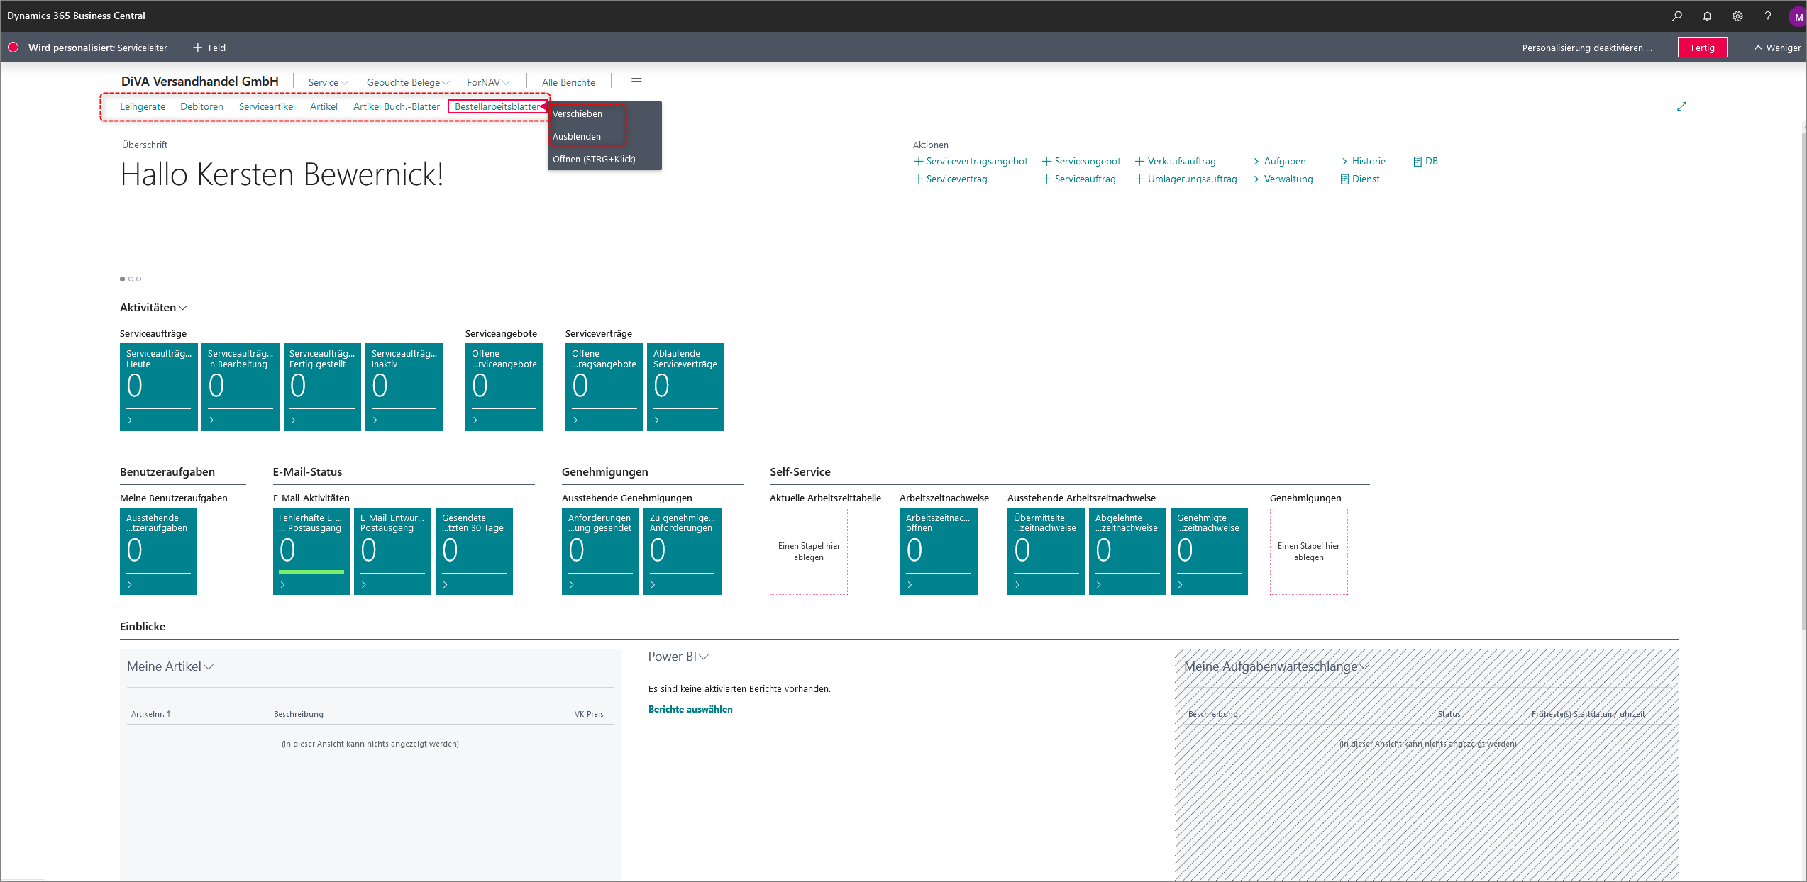
Task: Select the third headline carousel dot
Action: pos(138,279)
